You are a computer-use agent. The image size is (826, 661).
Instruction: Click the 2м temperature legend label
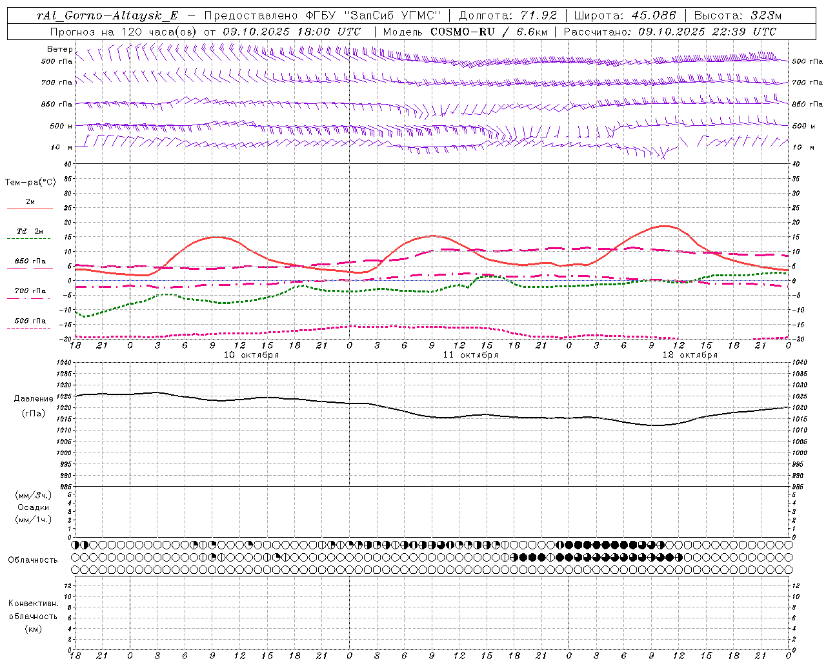pos(30,202)
